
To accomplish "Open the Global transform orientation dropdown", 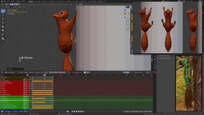I will [x=70, y=4].
